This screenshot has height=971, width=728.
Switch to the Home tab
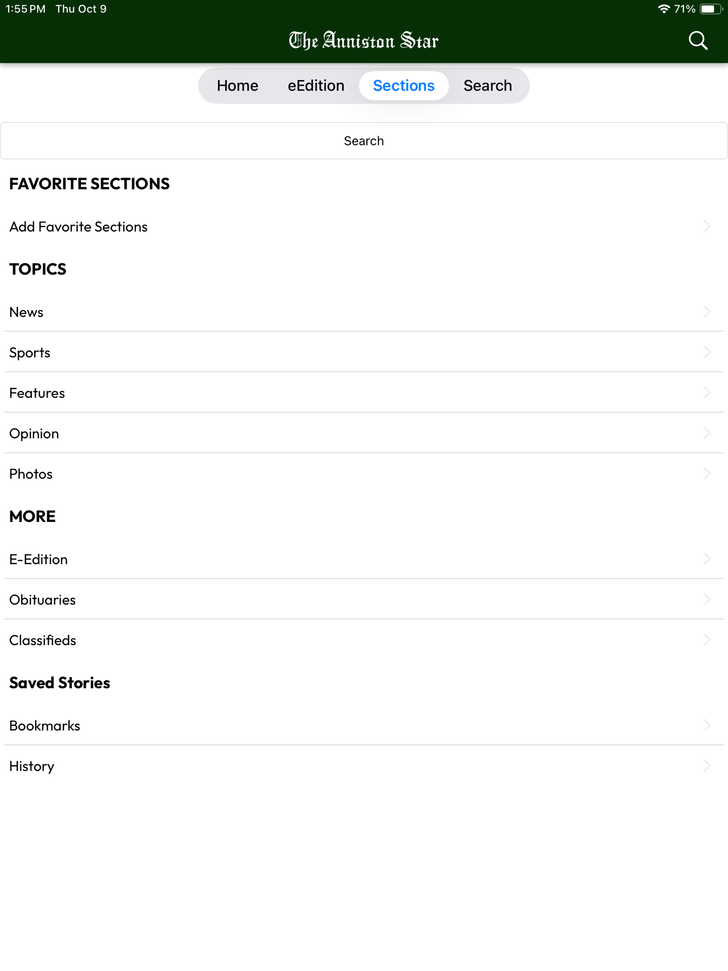tap(237, 86)
